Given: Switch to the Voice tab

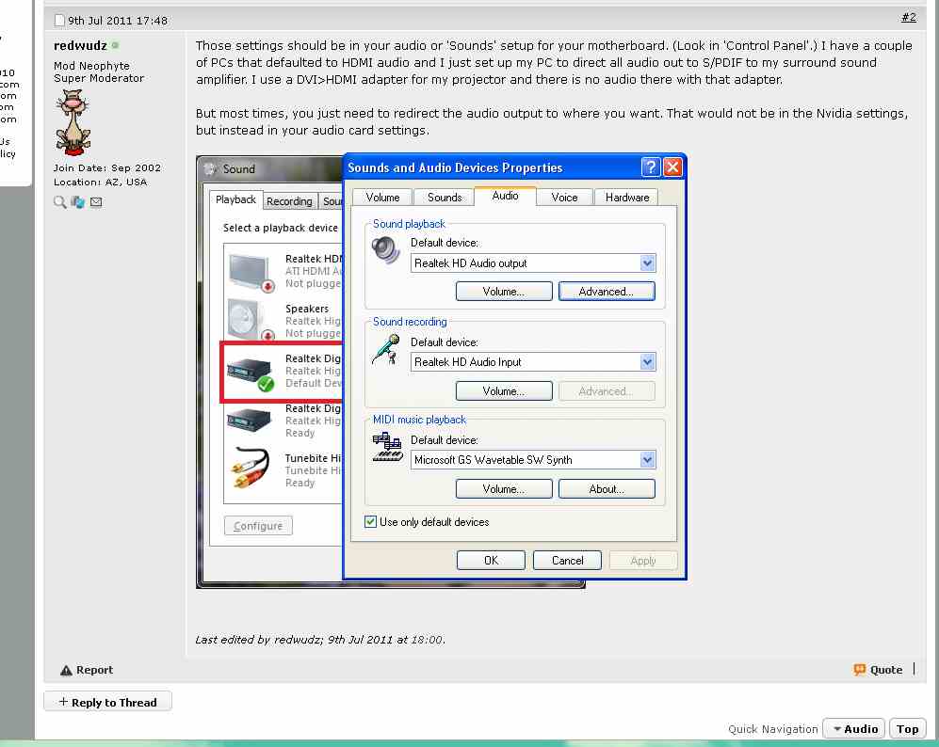Looking at the screenshot, I should point(564,198).
